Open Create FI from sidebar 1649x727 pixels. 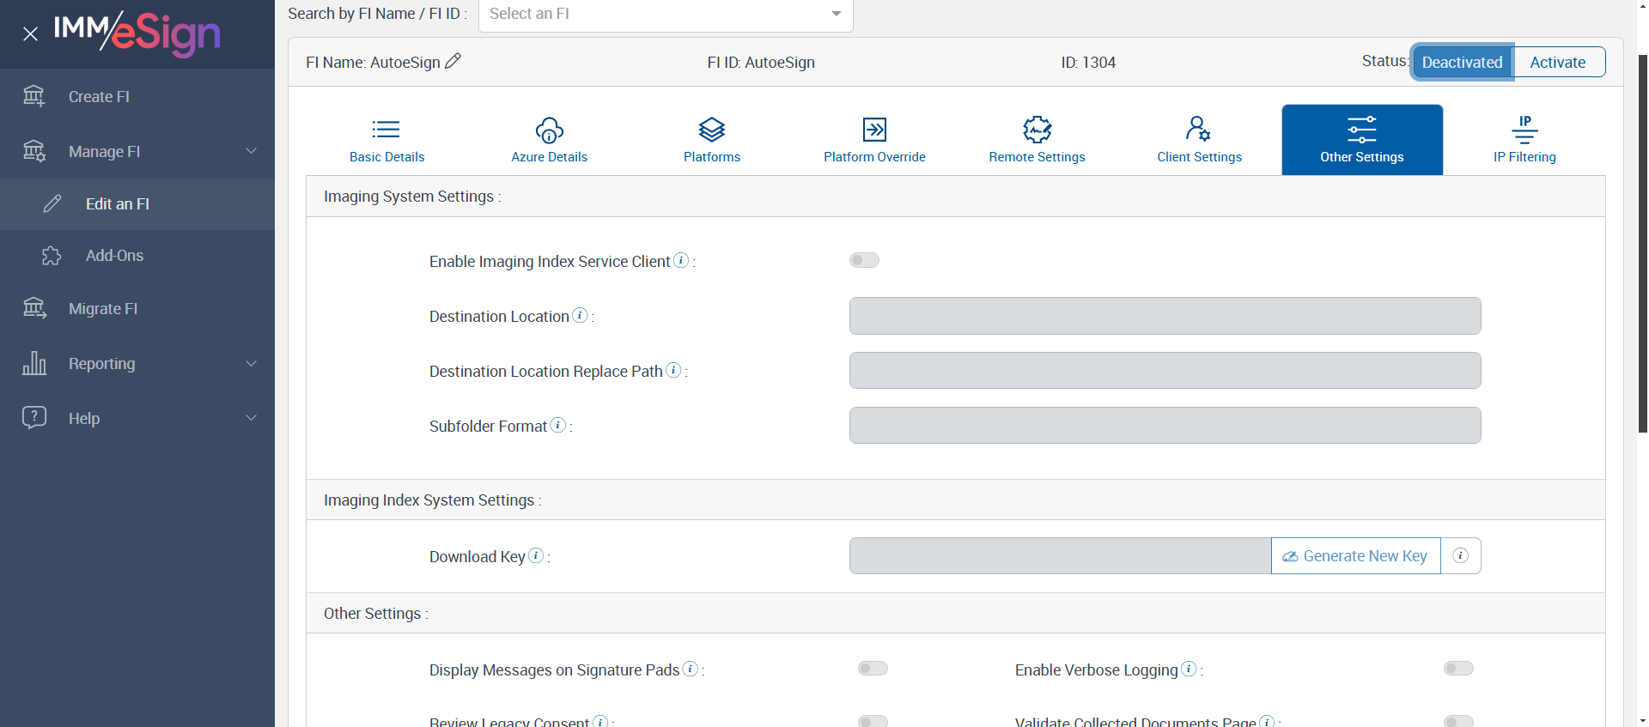coord(137,96)
